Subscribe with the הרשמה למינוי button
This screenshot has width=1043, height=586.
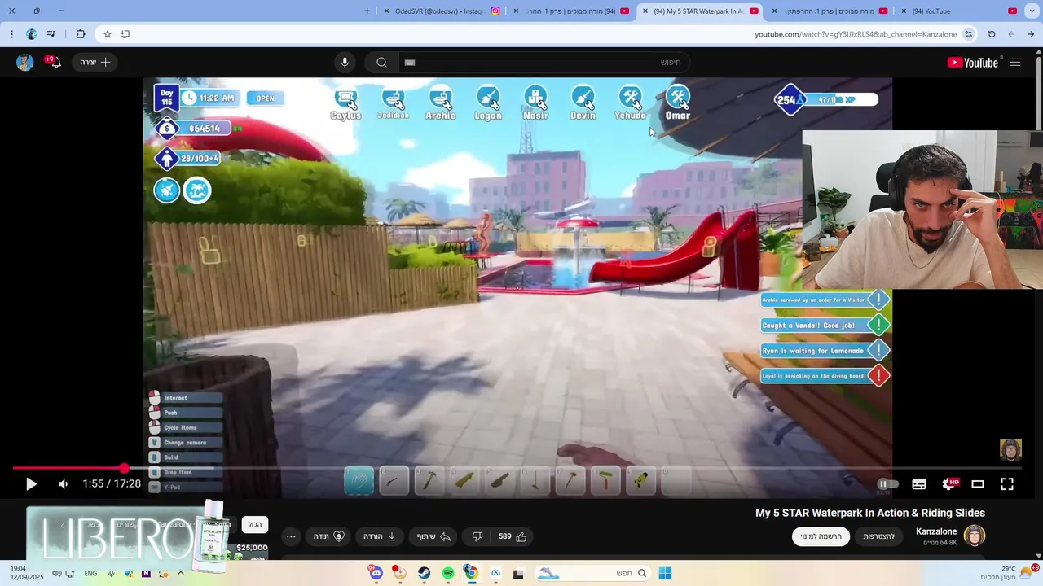[821, 536]
